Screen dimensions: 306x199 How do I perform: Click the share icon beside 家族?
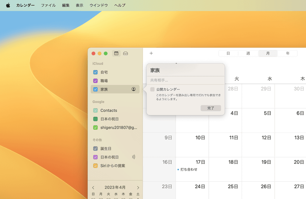click(x=133, y=89)
